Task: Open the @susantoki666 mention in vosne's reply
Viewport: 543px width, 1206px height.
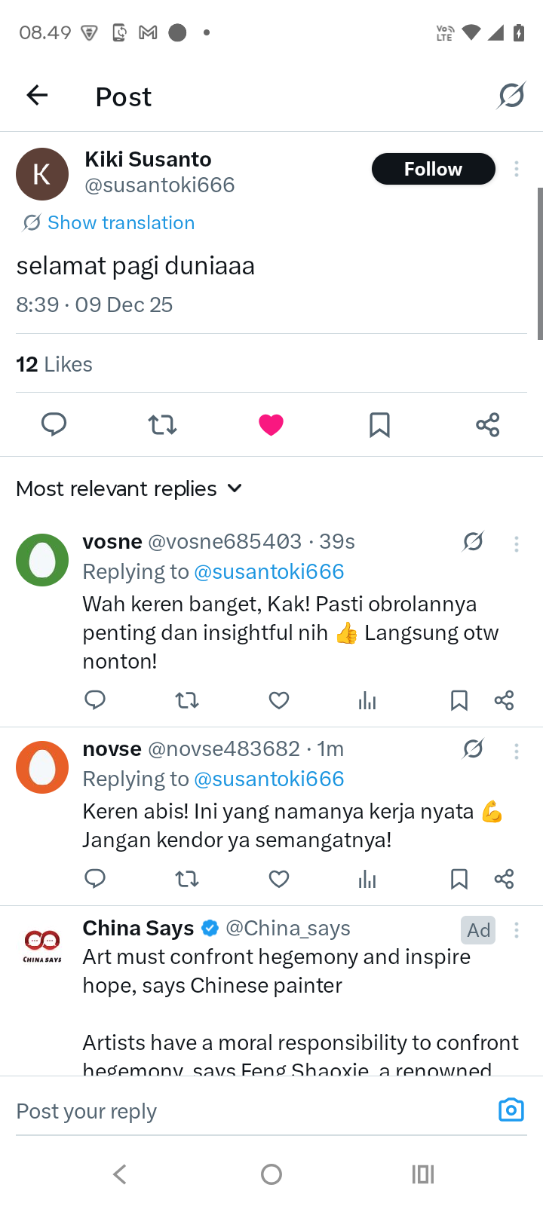Action: tap(269, 571)
